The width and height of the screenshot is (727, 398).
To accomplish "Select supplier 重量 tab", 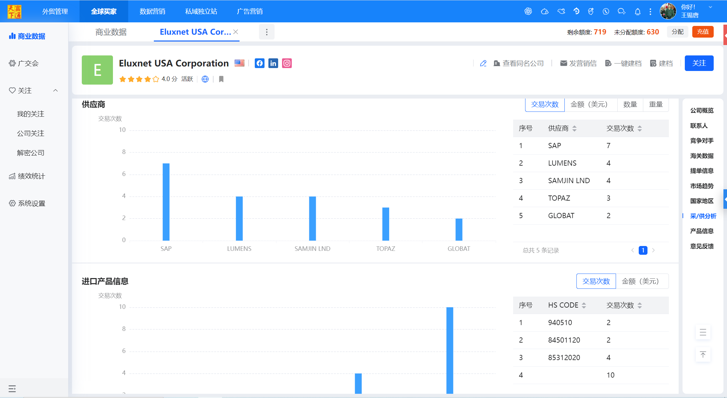I will (656, 104).
